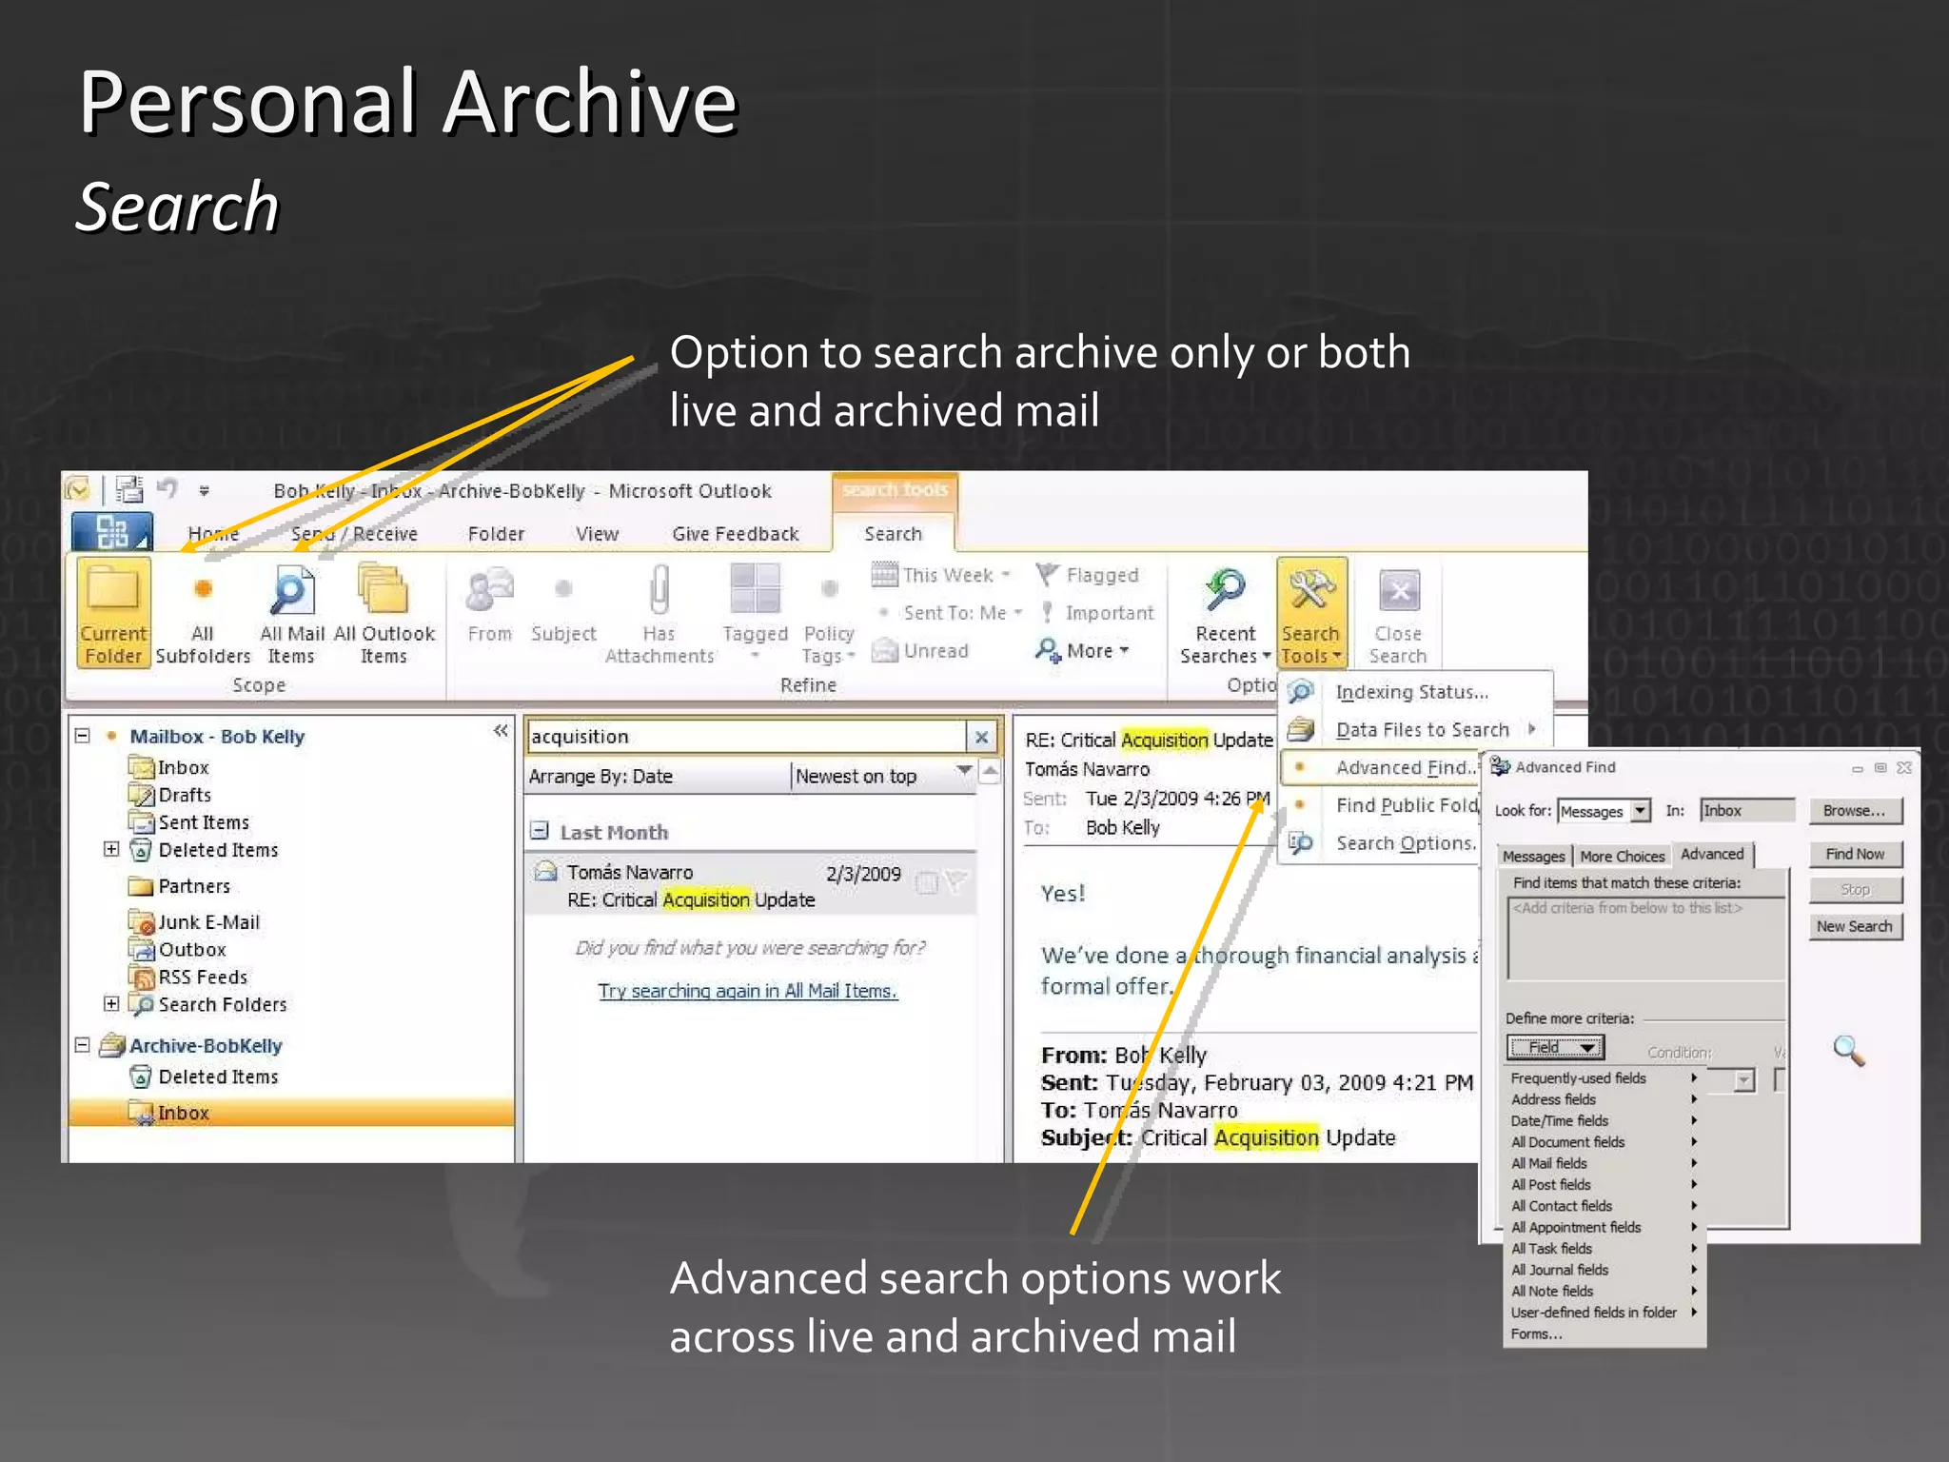Filter results by Unread

point(920,651)
